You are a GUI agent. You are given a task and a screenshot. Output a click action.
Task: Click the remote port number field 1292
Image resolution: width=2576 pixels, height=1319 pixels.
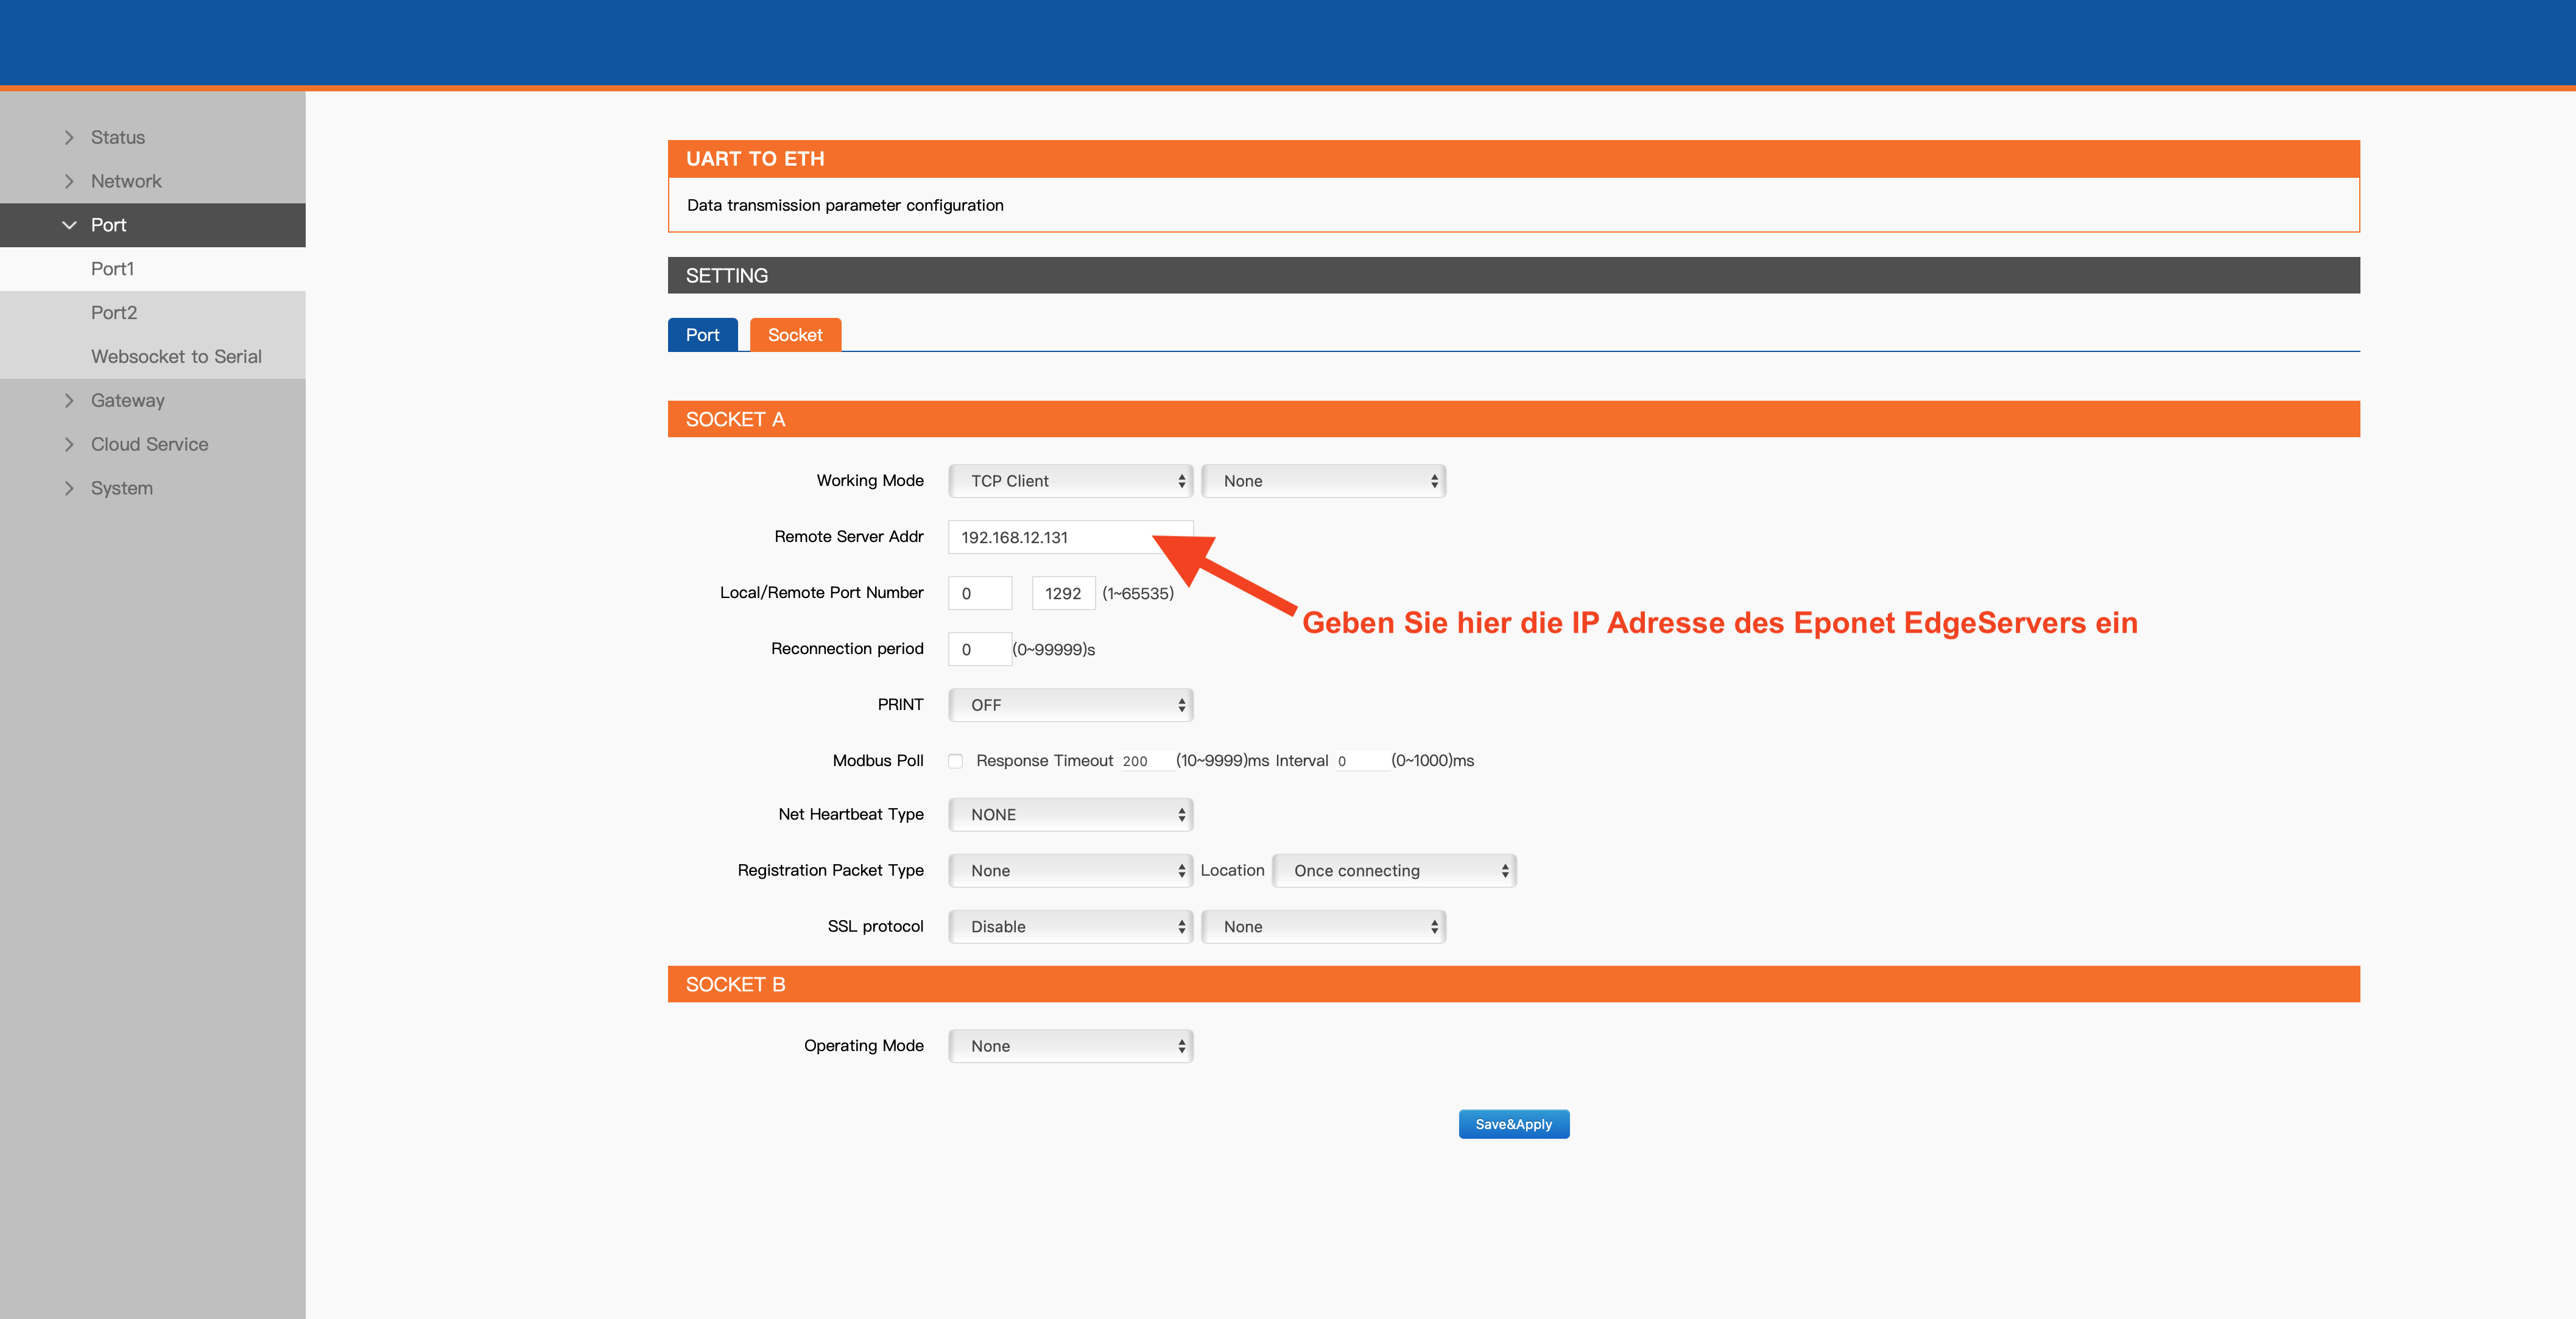[x=1063, y=593]
